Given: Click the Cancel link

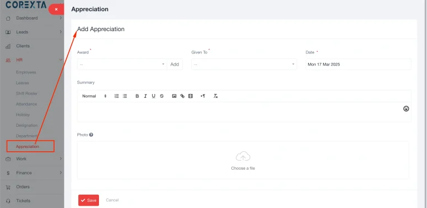Looking at the screenshot, I should click(112, 200).
